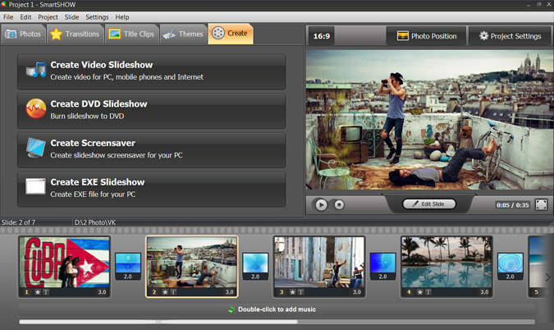Image resolution: width=554 pixels, height=330 pixels.
Task: Click the T text icon on slide 4
Action: click(x=428, y=292)
